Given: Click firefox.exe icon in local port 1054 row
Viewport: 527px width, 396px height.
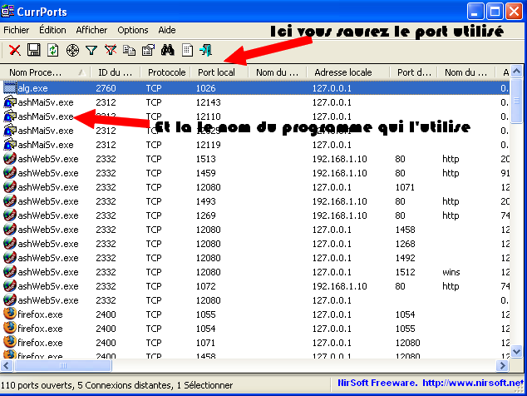Looking at the screenshot, I should tap(10, 328).
